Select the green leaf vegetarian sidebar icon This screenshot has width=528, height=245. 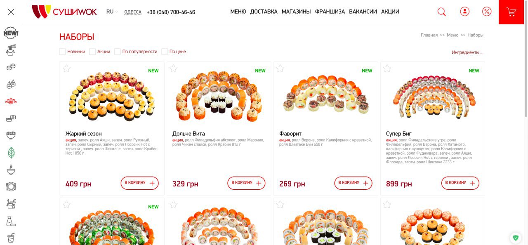pos(11,153)
